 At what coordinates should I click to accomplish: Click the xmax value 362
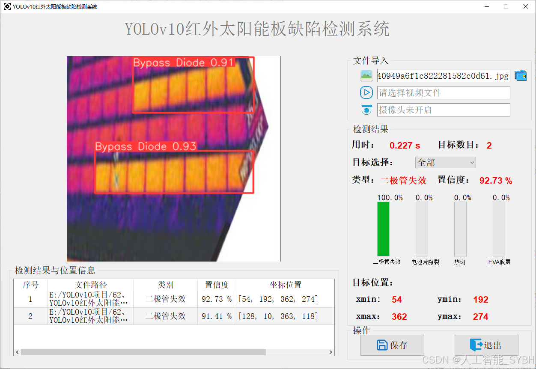[399, 317]
